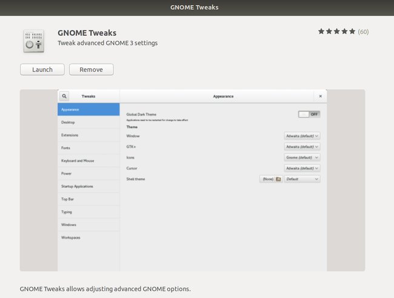
Task: Open the Cursor theme dropdown
Action: point(302,168)
